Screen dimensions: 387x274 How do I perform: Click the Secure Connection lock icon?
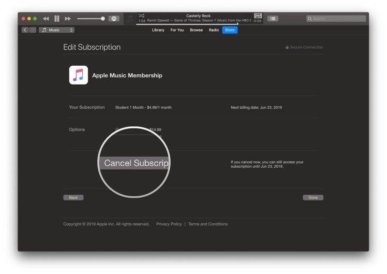[x=287, y=47]
